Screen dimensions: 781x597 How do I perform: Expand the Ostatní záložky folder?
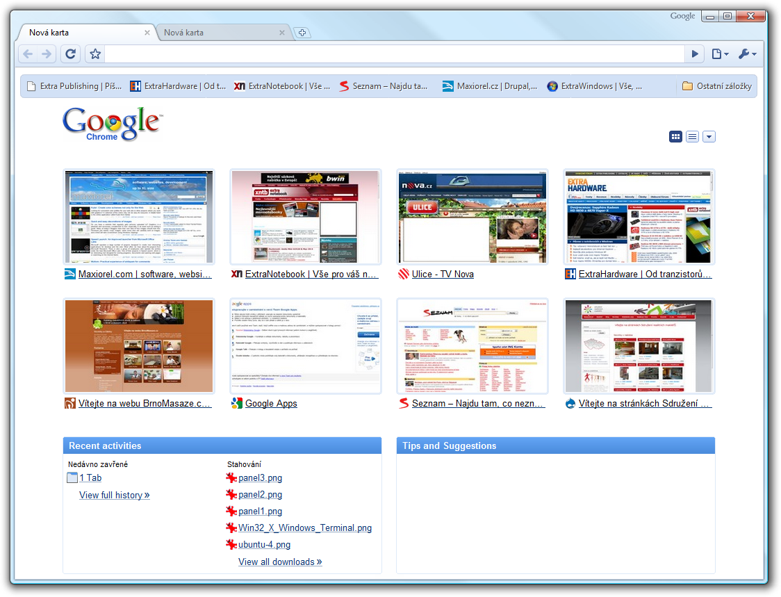pos(717,86)
